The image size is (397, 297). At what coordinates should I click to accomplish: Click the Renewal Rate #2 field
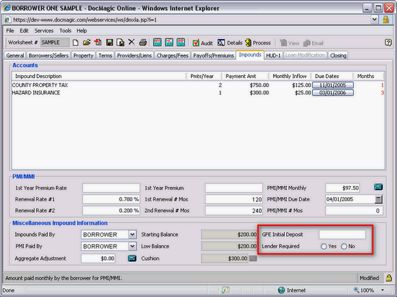point(111,210)
